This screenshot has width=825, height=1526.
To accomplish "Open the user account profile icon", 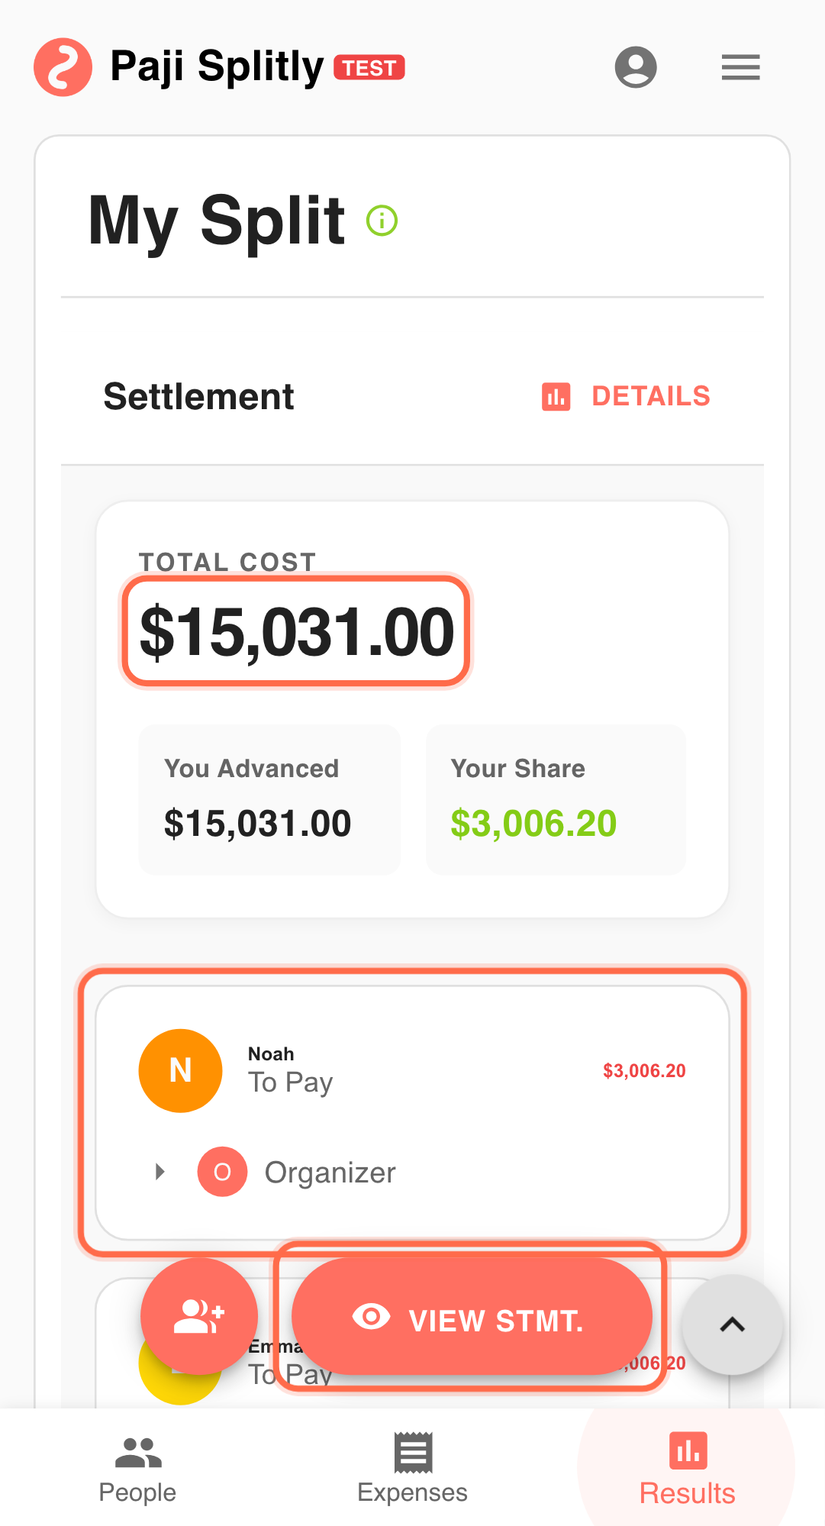I will click(636, 67).
